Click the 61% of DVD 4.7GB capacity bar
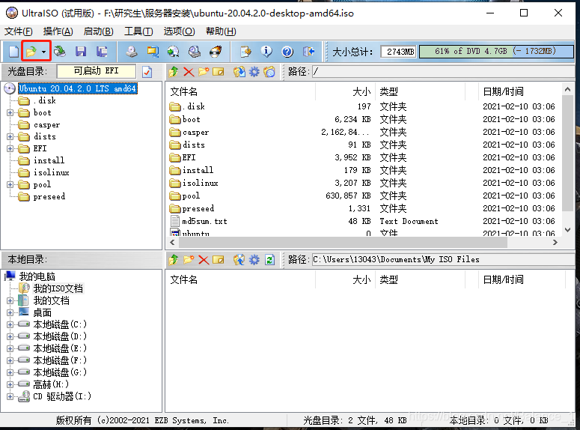 (x=496, y=52)
